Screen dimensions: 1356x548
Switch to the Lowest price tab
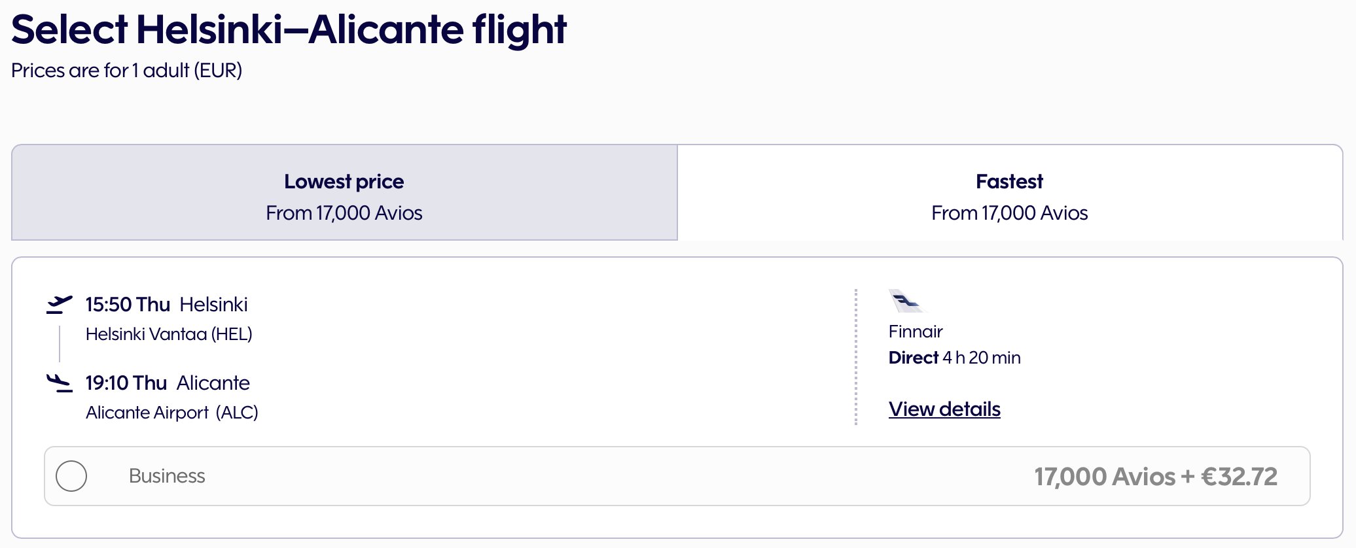point(344,193)
